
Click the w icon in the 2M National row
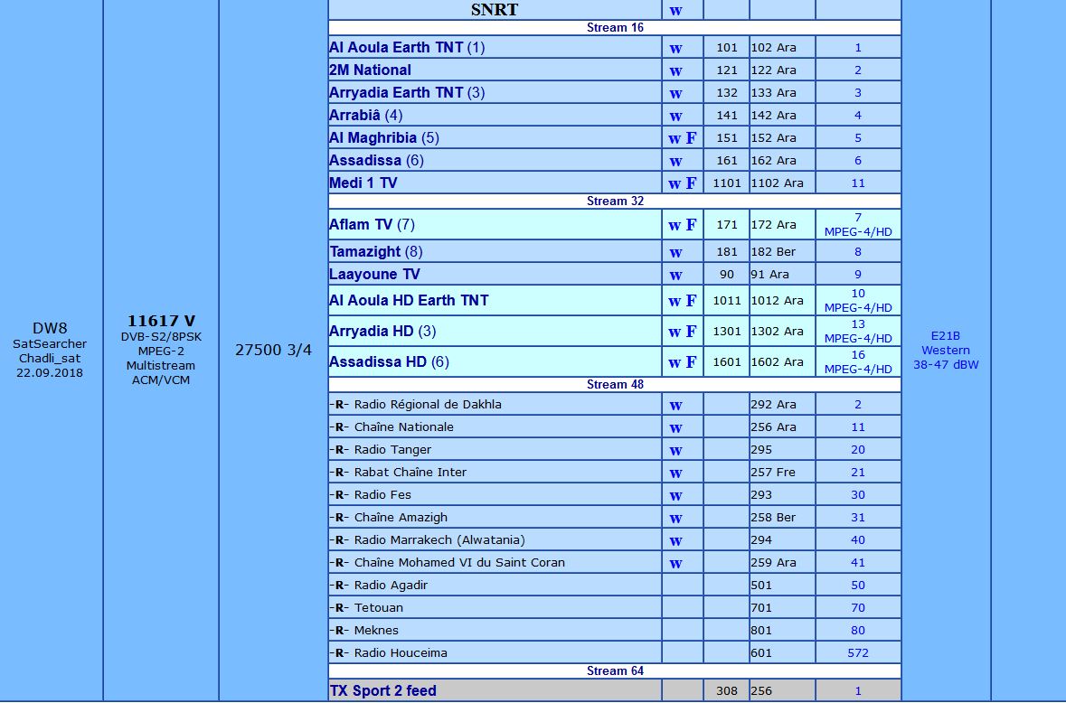click(x=675, y=71)
